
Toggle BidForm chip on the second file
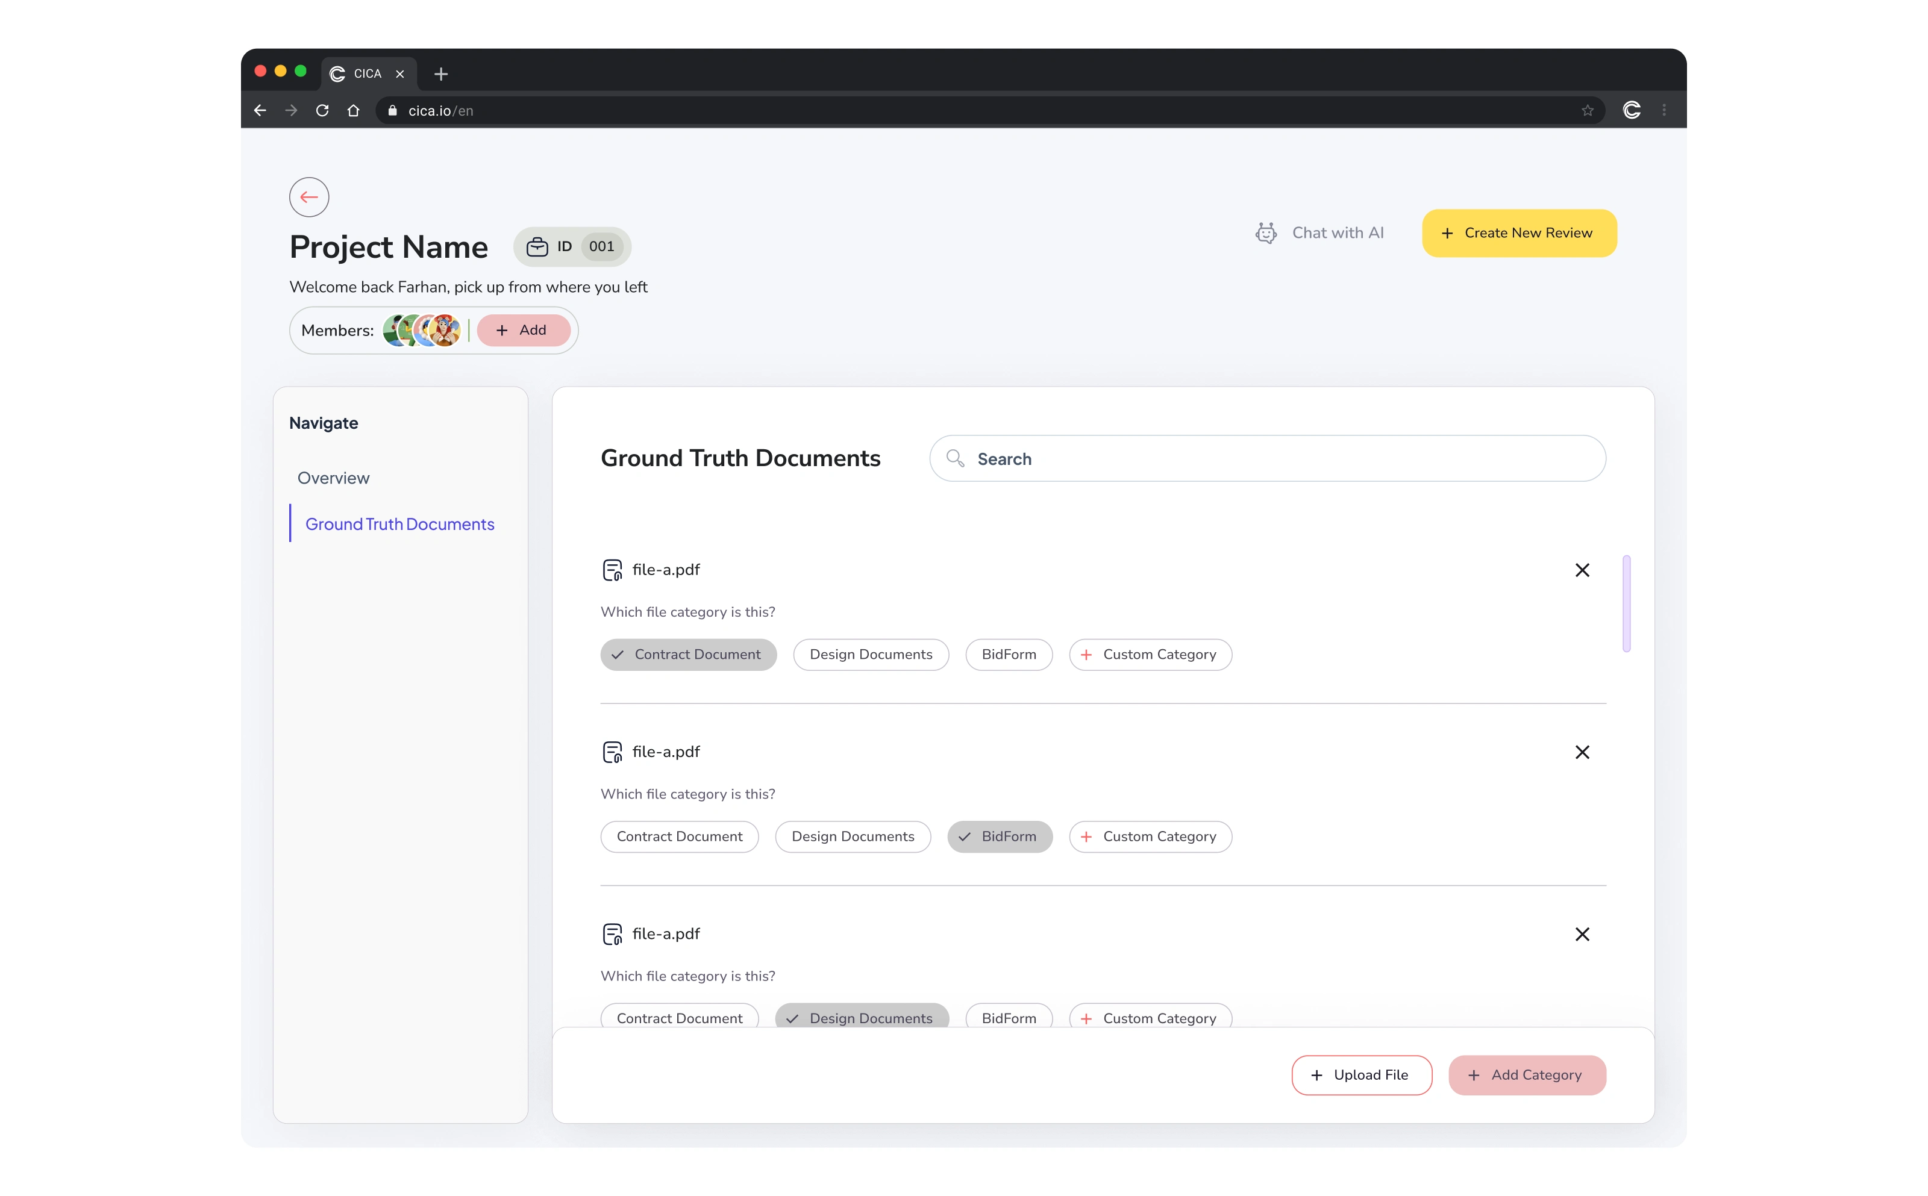pyautogui.click(x=999, y=837)
